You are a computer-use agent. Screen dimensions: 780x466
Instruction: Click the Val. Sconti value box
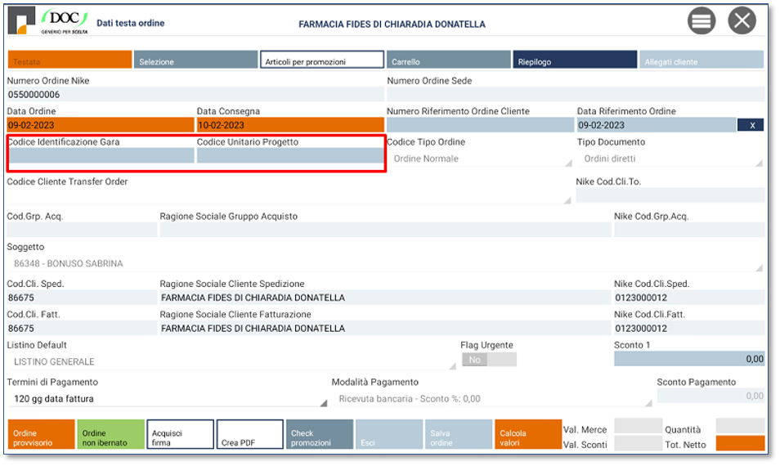(x=639, y=443)
